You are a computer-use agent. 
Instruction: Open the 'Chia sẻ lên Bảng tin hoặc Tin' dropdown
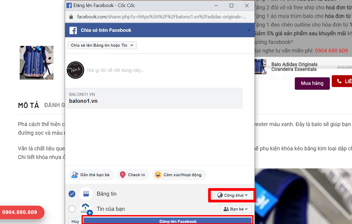102,45
